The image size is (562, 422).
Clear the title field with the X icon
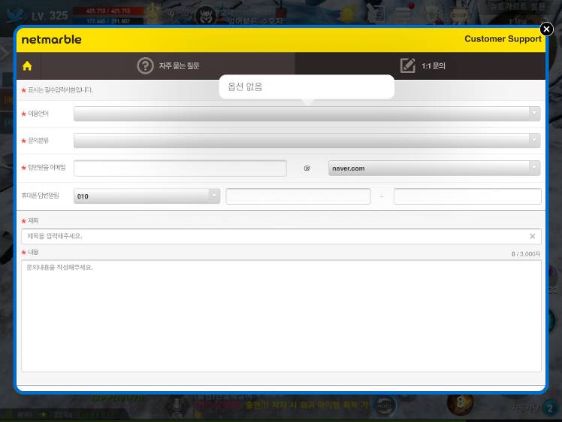[x=533, y=236]
